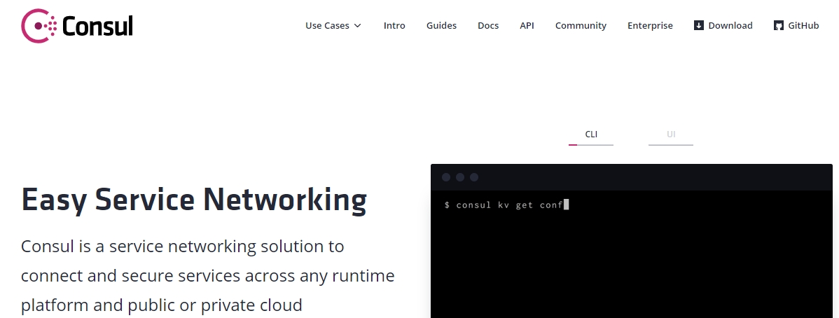
Task: Click the Easy Service Networking heading
Action: pyautogui.click(x=194, y=200)
